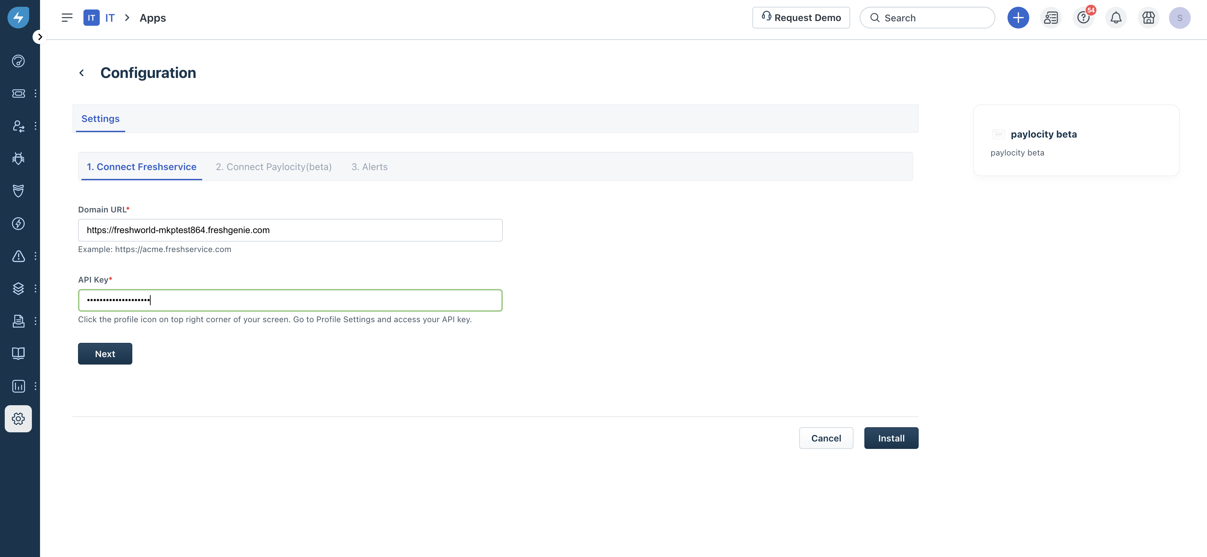Click the notifications bell icon
Screen dimensions: 1207x557
tap(1116, 18)
